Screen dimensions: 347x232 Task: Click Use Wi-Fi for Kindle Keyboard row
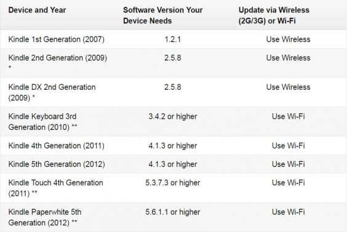tap(288, 116)
